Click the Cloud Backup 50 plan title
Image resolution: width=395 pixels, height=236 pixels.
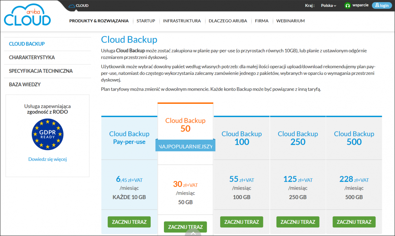pyautogui.click(x=185, y=125)
